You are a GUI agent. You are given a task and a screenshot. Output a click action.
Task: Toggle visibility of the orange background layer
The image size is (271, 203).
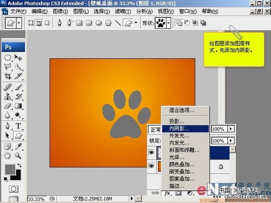(151, 166)
